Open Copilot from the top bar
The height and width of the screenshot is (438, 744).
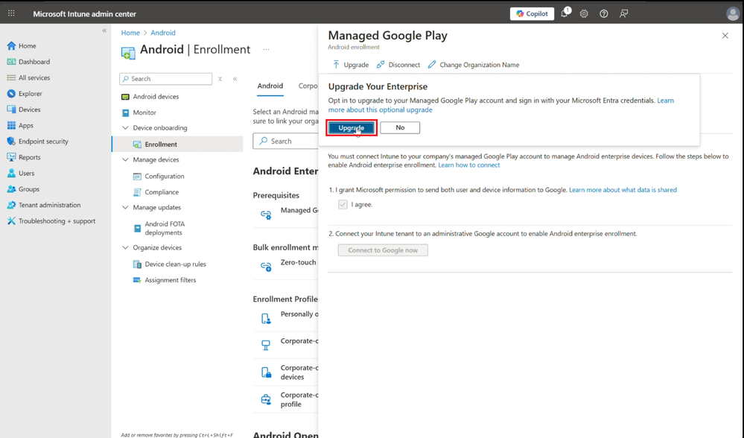pos(532,13)
